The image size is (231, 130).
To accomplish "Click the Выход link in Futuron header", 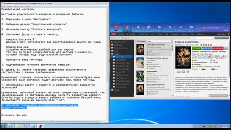I will [x=226, y=30].
